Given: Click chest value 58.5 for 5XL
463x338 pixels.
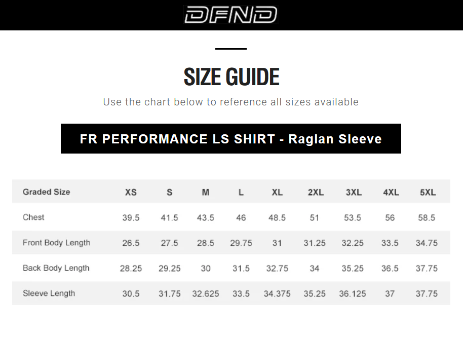Looking at the screenshot, I should coord(427,218).
